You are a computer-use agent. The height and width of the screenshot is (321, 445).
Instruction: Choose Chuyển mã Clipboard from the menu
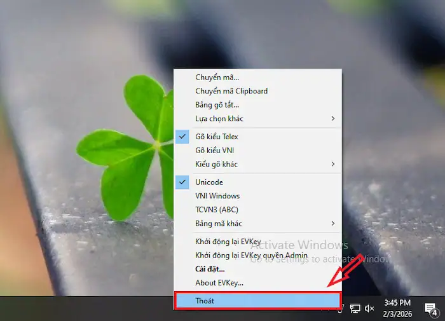[231, 91]
